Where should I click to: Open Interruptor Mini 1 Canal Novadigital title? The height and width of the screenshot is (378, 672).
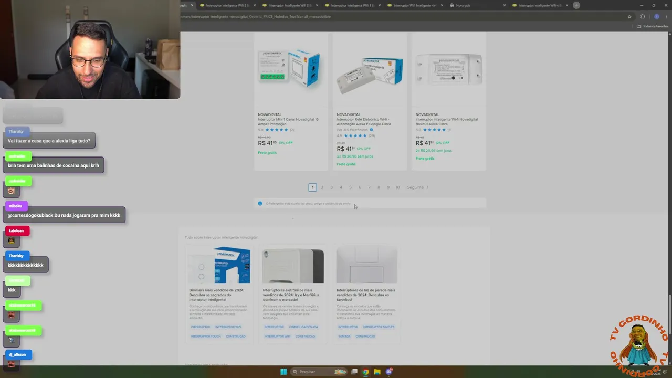tap(288, 122)
